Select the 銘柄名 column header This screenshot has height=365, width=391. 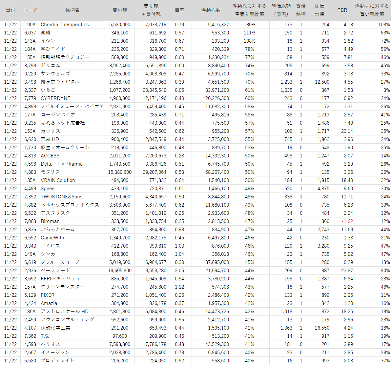click(72, 10)
